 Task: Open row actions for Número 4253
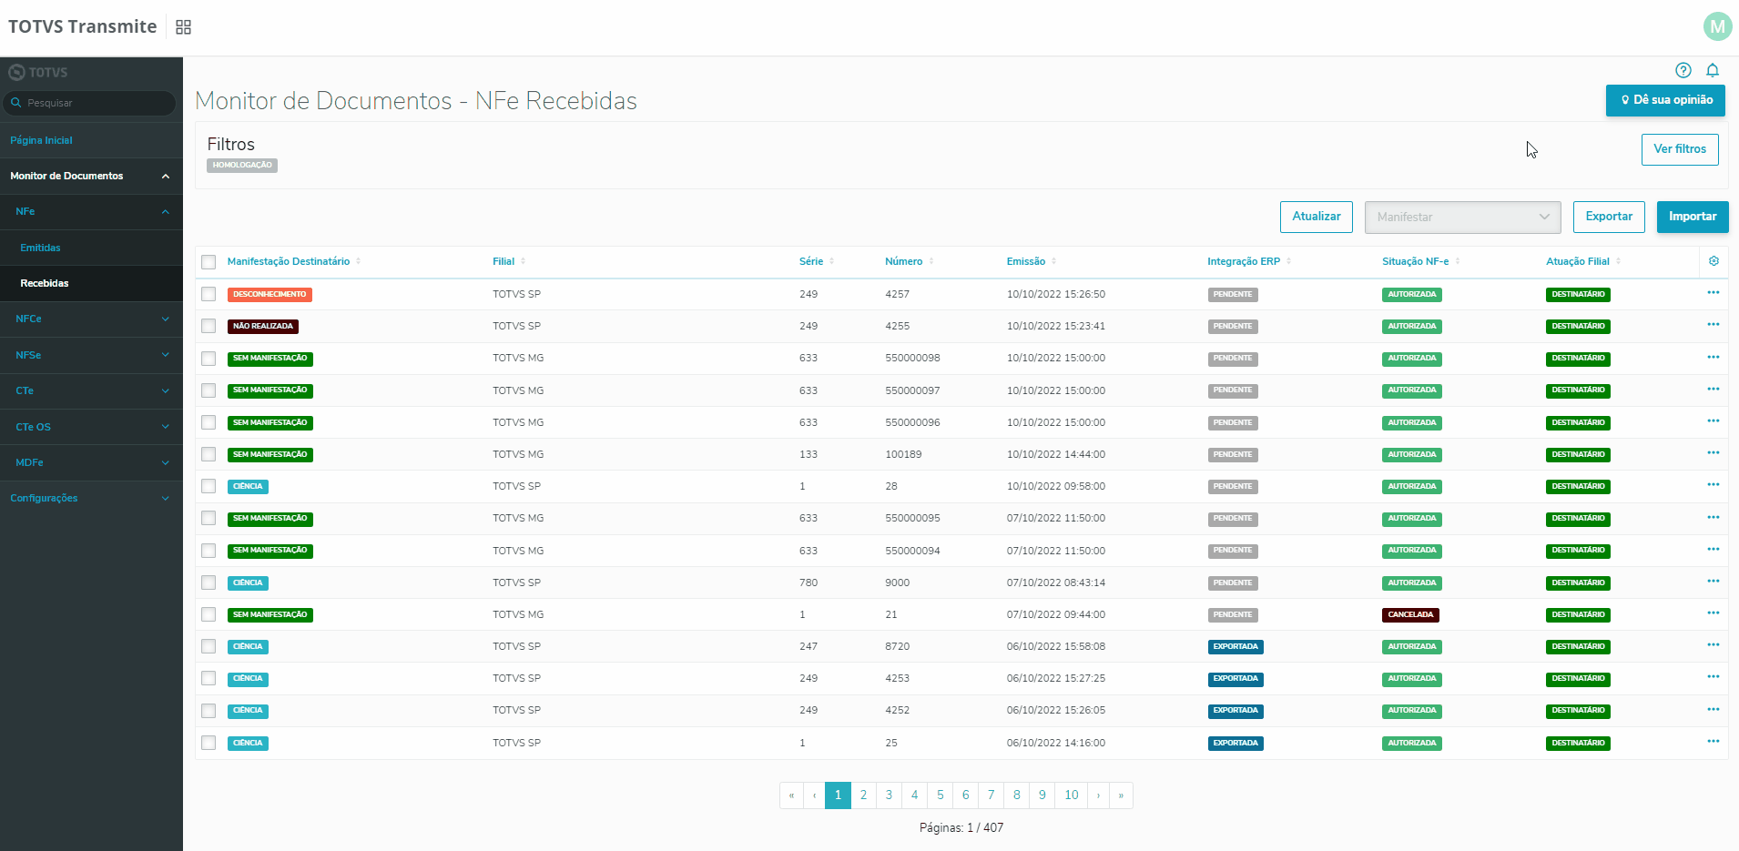click(x=1714, y=677)
